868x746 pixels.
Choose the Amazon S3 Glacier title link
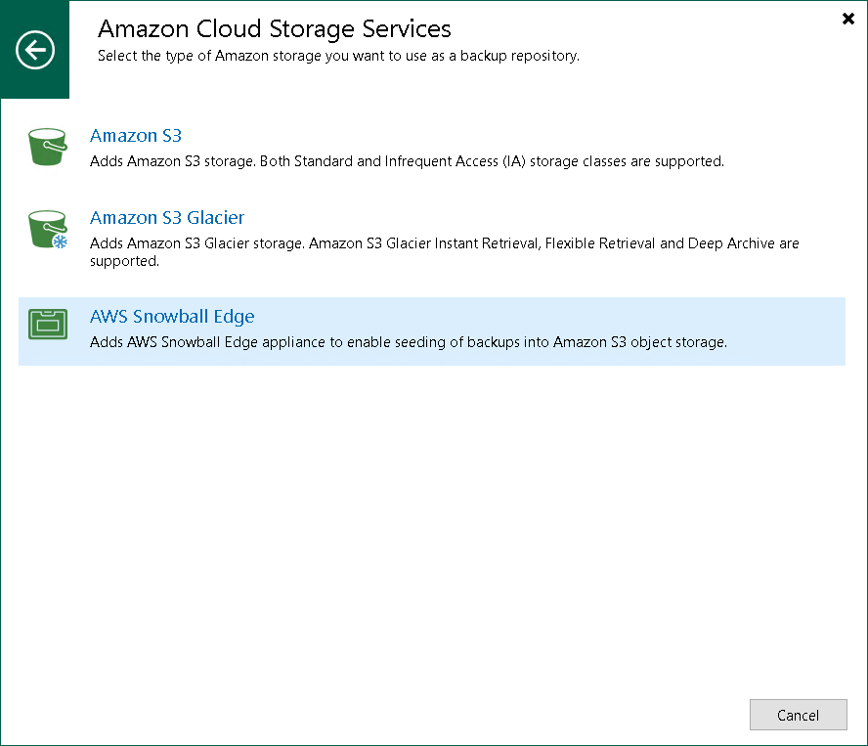167,218
